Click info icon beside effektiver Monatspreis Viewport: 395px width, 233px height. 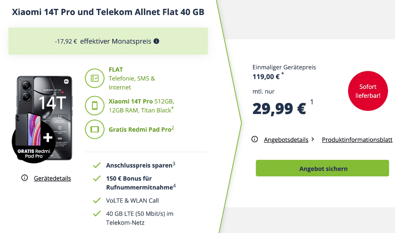point(156,41)
